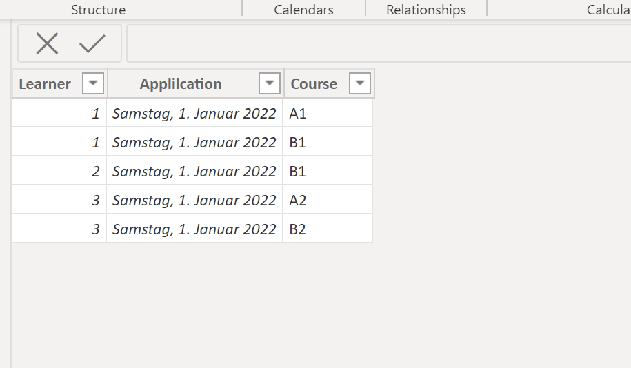This screenshot has width=631, height=368.
Task: Select Learner cell in the A1 row
Action: point(59,113)
